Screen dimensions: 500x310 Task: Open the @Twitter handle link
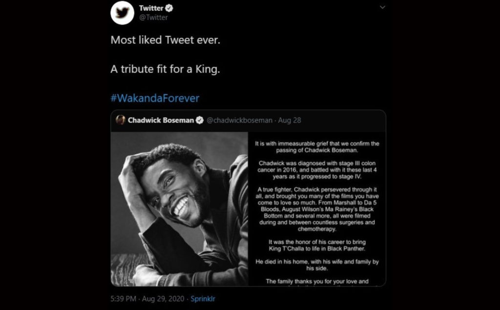tap(153, 18)
